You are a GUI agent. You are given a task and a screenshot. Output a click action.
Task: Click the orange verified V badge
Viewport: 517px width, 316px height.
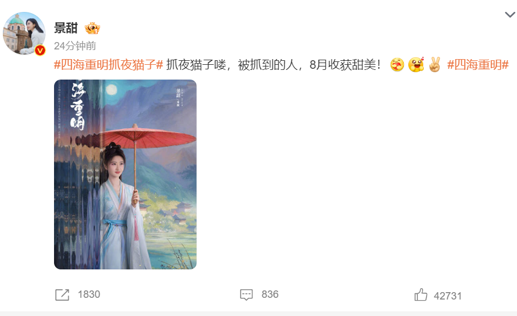tap(40, 50)
